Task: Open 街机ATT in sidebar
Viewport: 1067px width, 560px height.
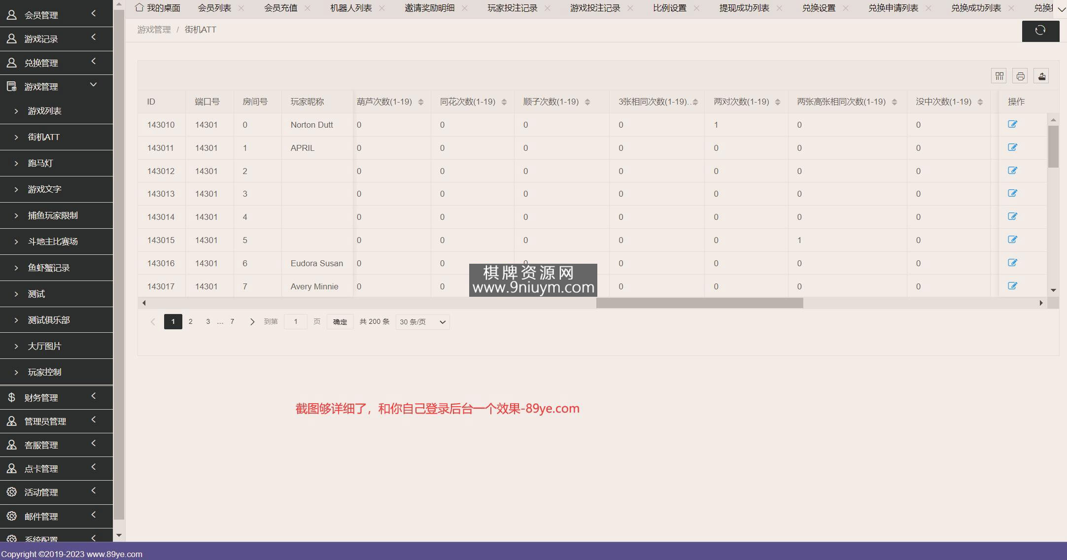Action: (56, 137)
